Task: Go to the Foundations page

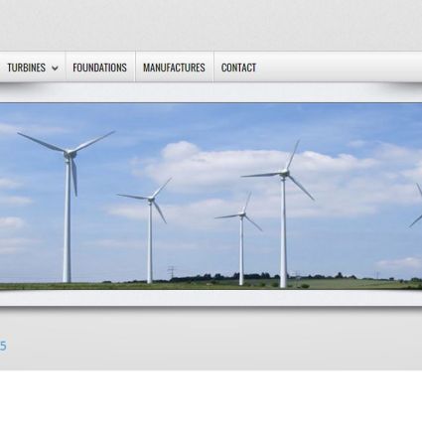Action: pos(100,68)
